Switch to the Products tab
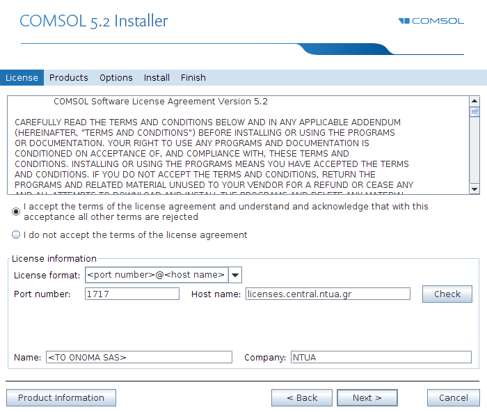487x412 pixels. [69, 78]
